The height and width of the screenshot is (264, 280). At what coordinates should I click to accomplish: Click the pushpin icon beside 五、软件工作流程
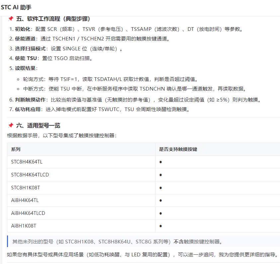pyautogui.click(x=11, y=19)
